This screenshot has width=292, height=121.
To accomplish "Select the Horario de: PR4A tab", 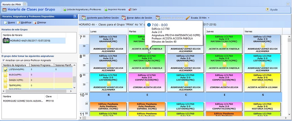I will 11,4.
